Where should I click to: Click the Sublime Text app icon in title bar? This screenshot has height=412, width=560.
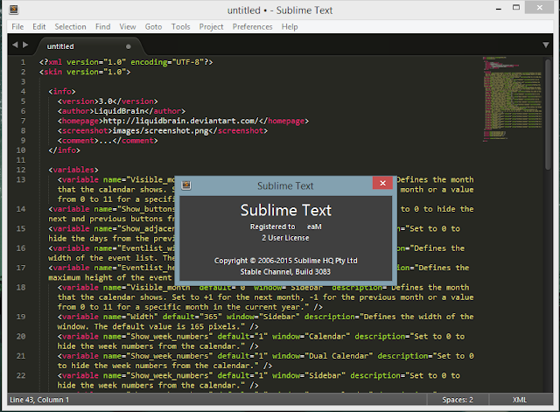pyautogui.click(x=14, y=10)
